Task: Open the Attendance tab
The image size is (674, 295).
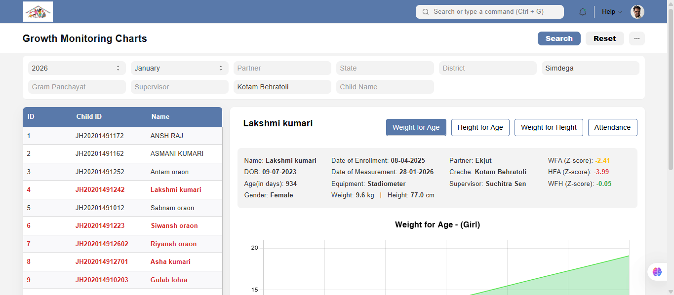Action: [x=612, y=127]
